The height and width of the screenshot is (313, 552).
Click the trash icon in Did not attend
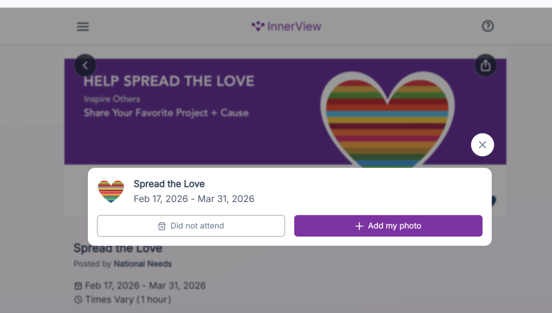(162, 226)
